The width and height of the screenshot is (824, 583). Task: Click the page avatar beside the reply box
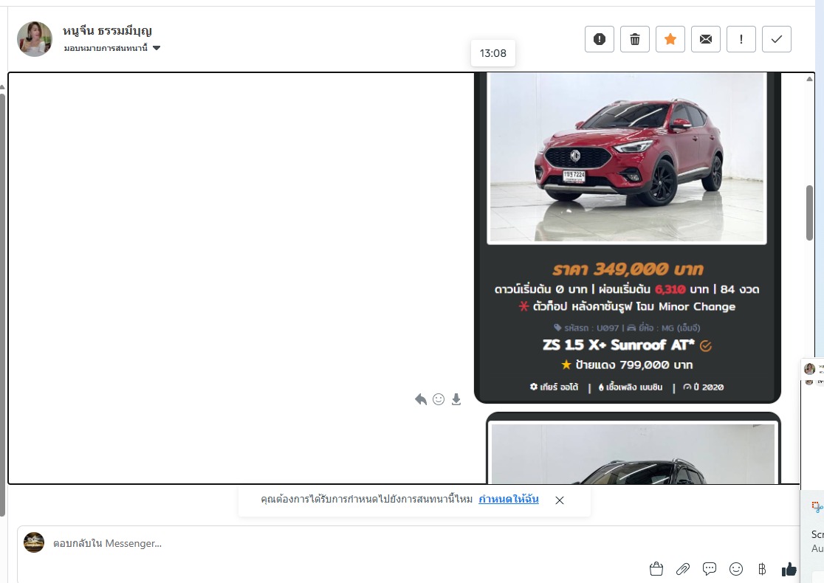(x=34, y=542)
